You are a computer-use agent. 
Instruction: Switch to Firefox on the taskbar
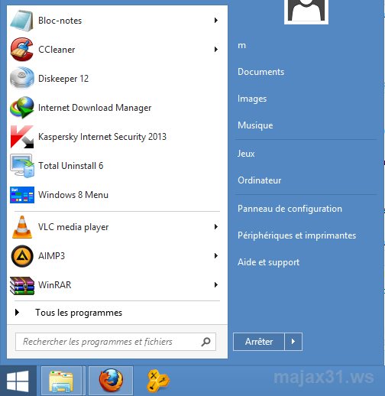[111, 381]
